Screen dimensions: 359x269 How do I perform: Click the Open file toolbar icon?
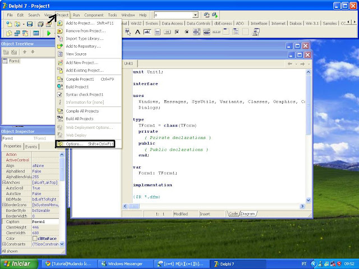(x=17, y=24)
